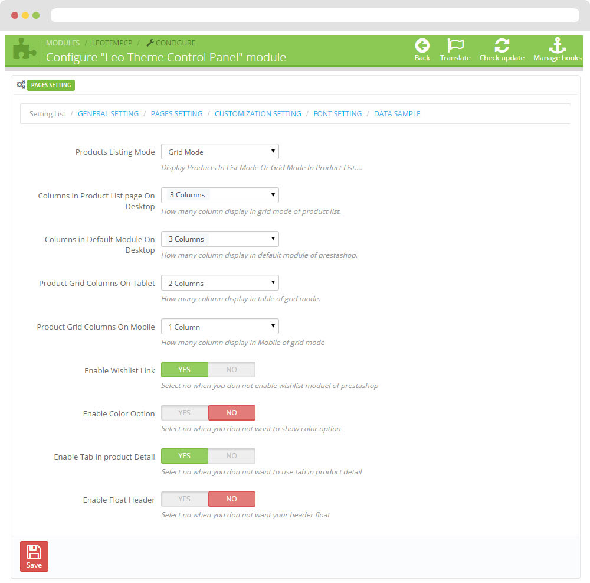The image size is (590, 583).
Task: Open the Translate flag icon
Action: [x=455, y=45]
